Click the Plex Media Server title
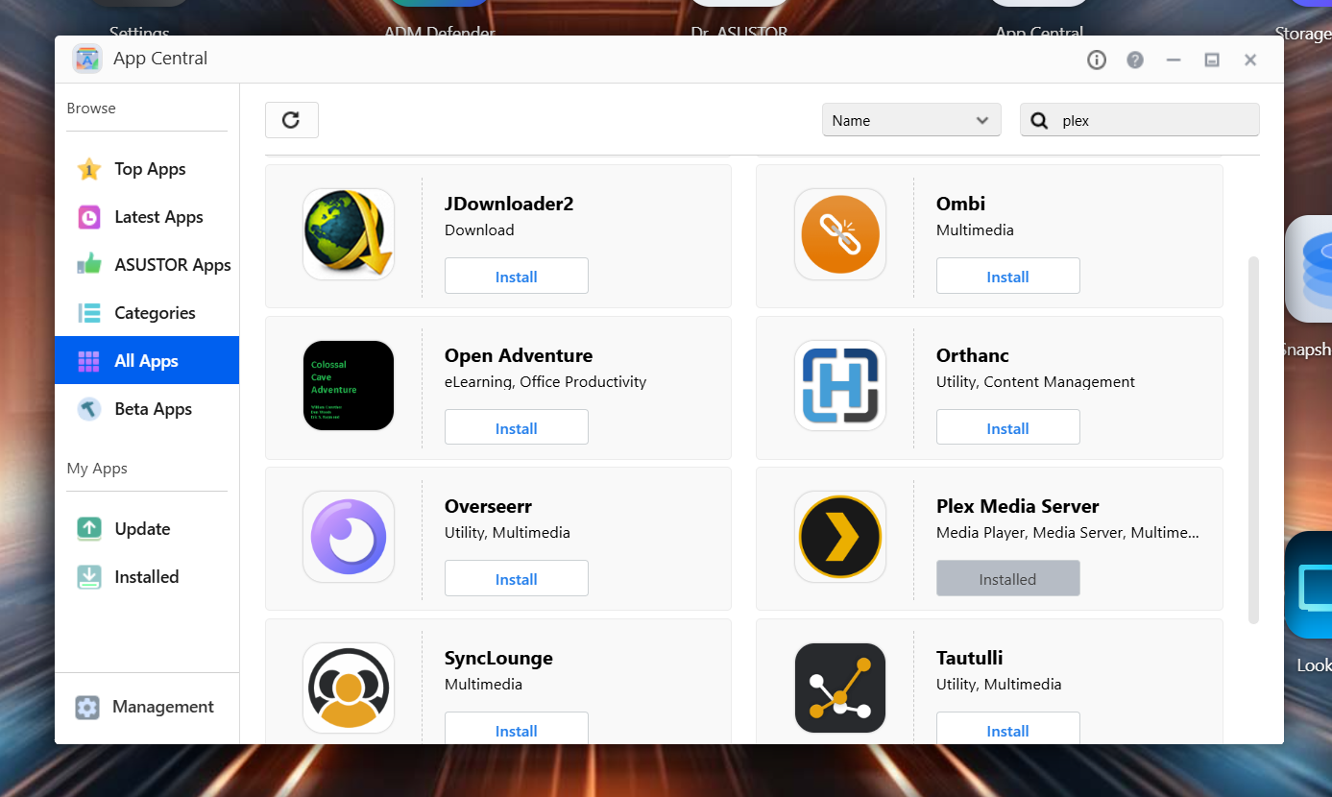 coord(1018,506)
